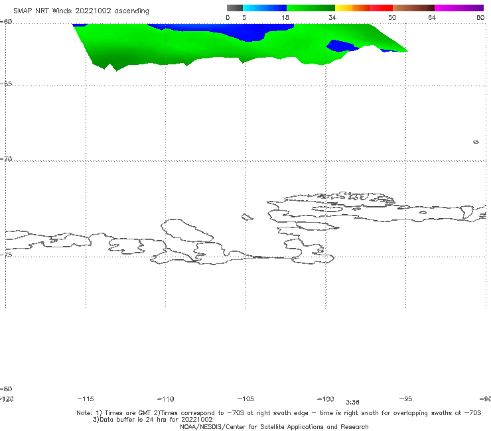Pick the magenta-purple 64–80 colorbar segment
The width and height of the screenshot is (491, 431).
tap(459, 8)
